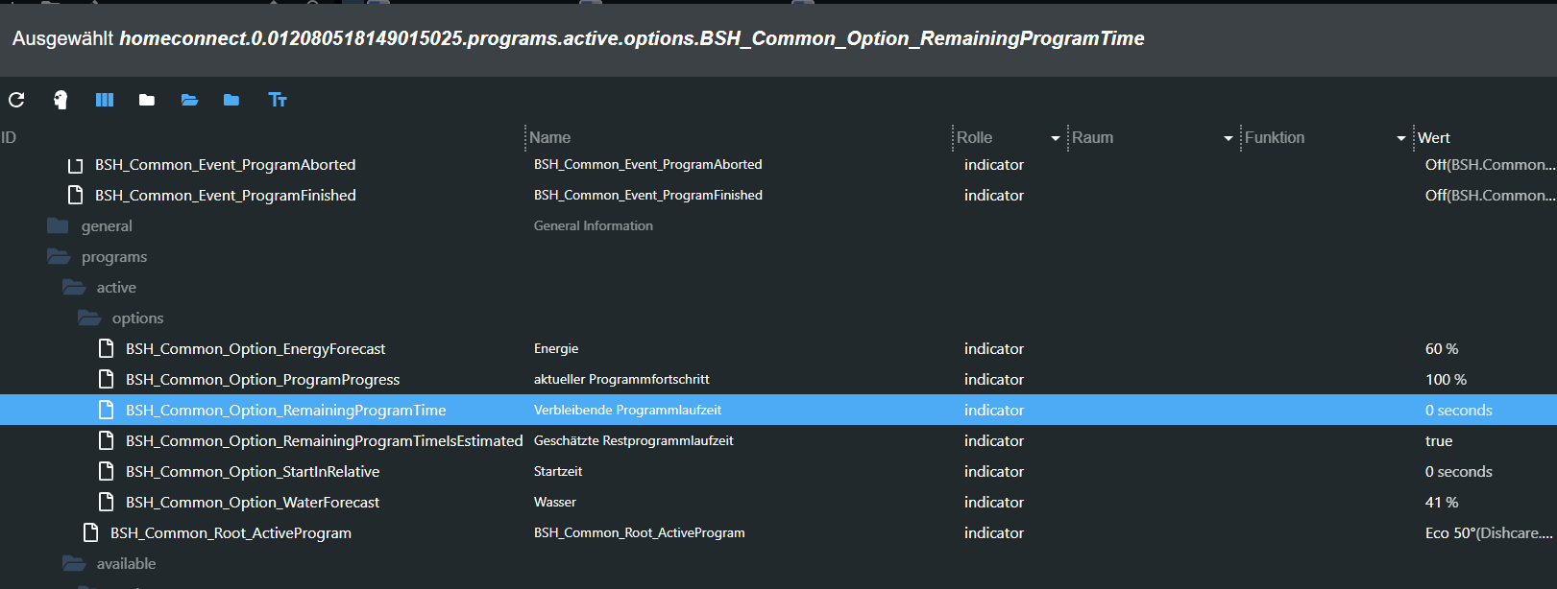This screenshot has width=1557, height=589.
Task: Click the Tt text toolbar icon
Action: pos(278,100)
